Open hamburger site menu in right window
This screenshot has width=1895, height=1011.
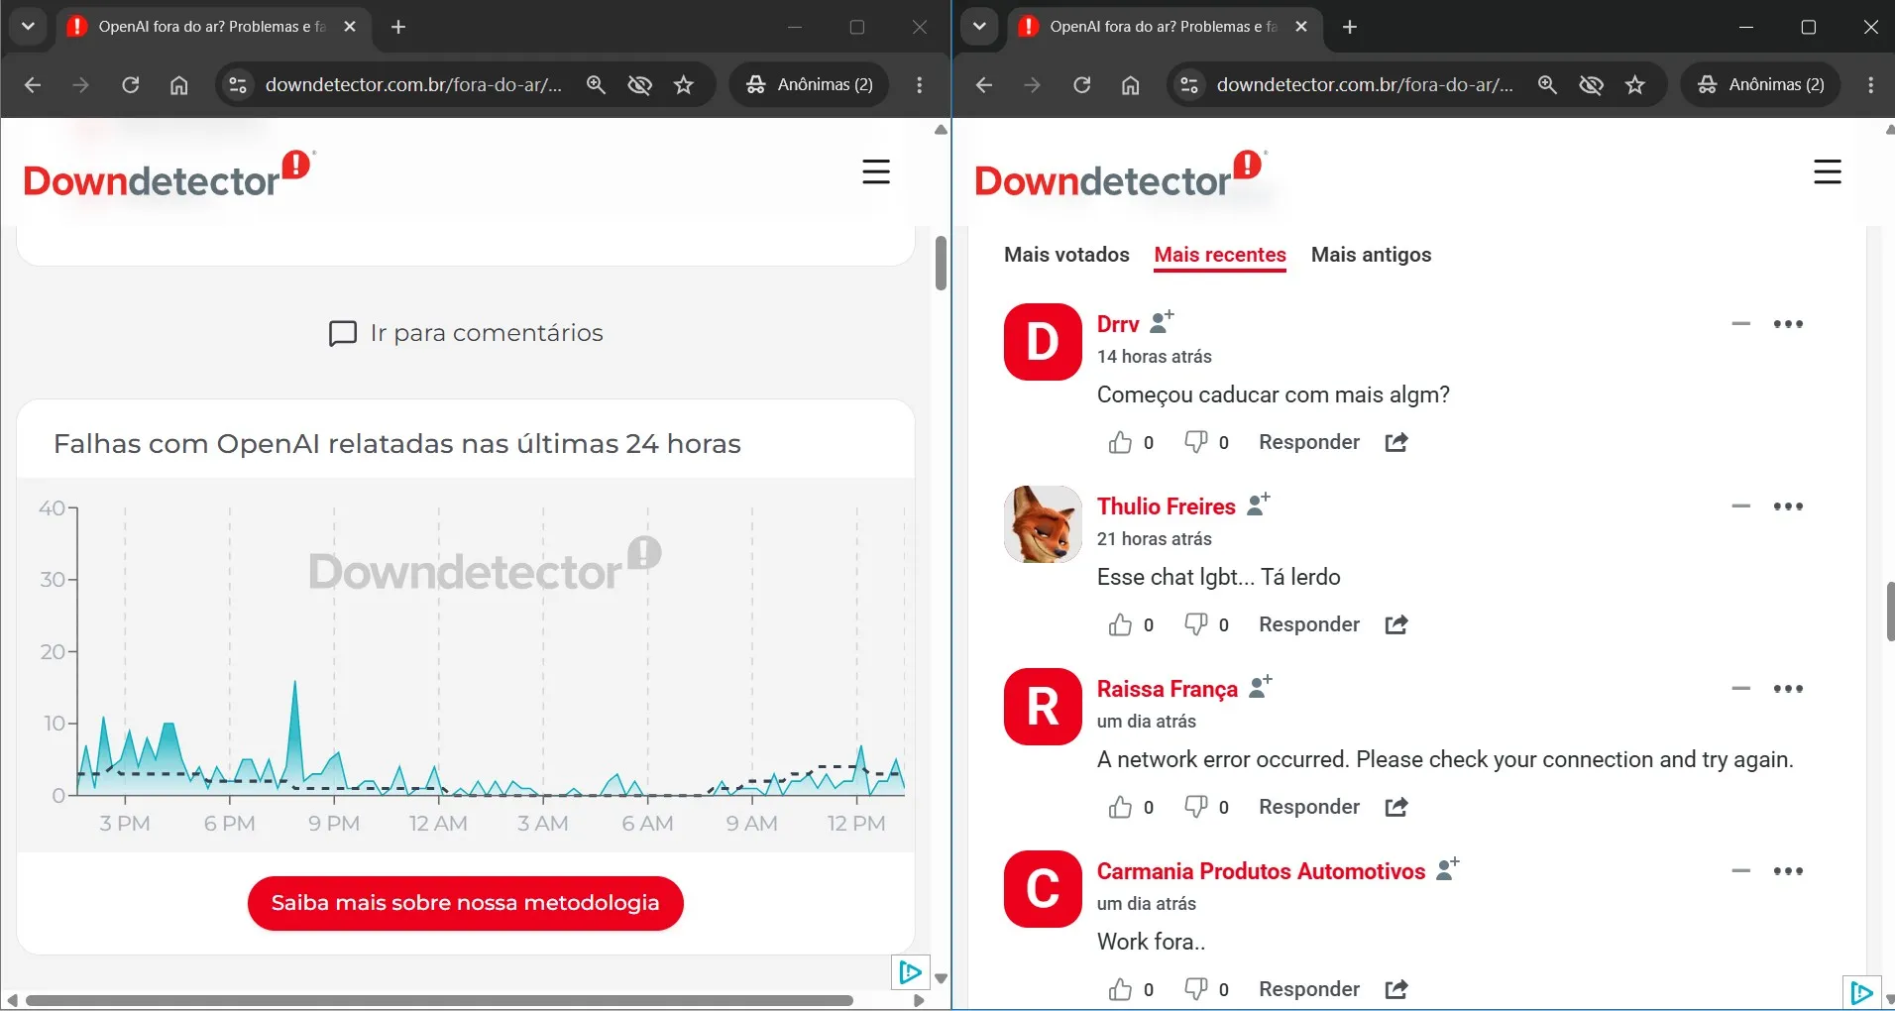click(1828, 172)
